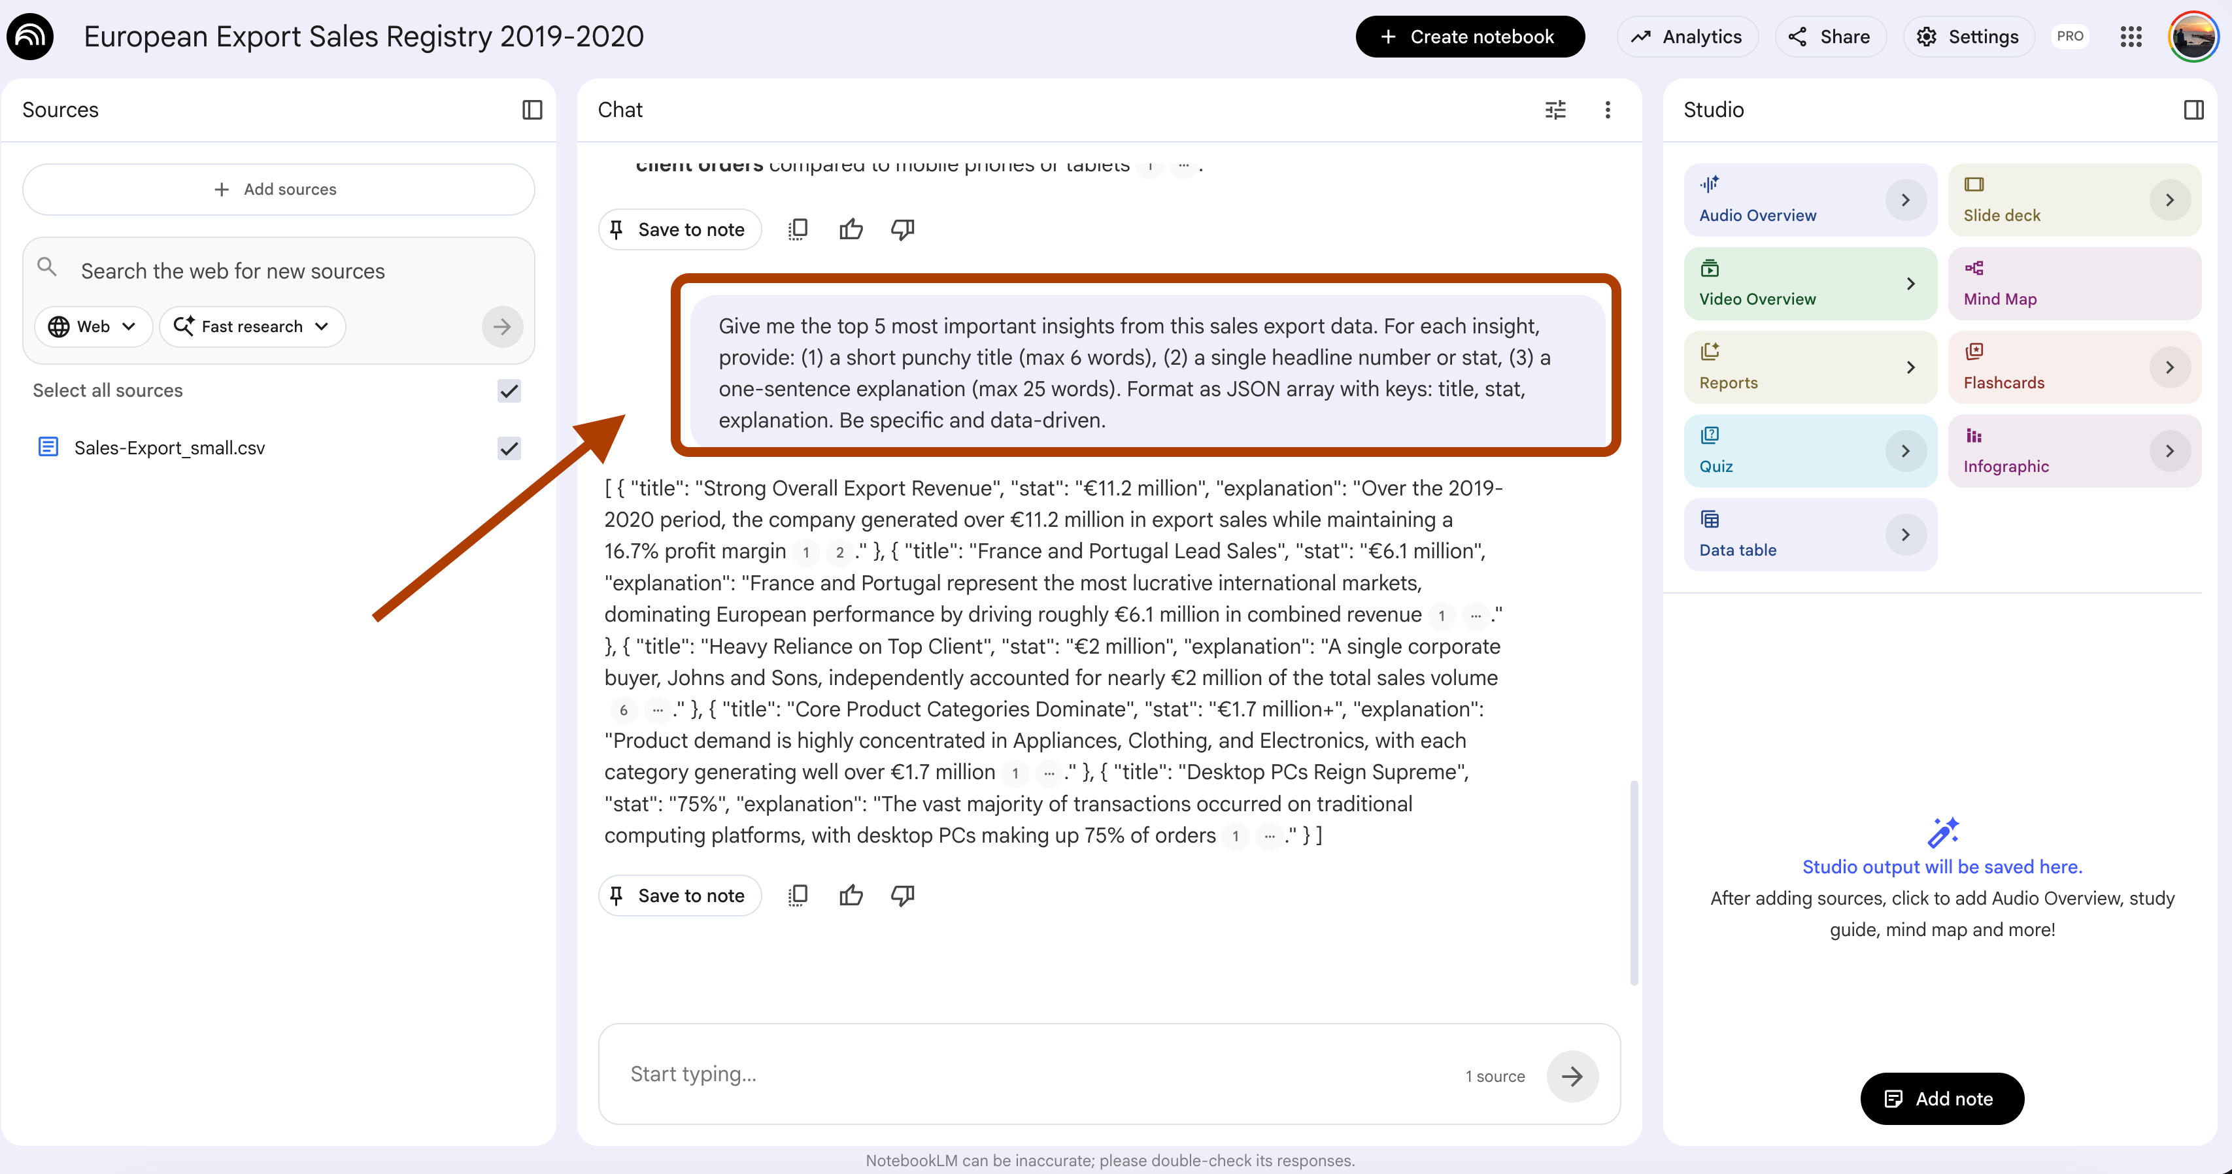
Task: Collapse the Sources panel icon
Action: pos(532,110)
